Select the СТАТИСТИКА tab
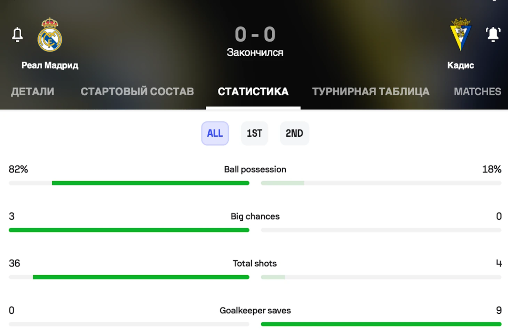Viewport: 508px width, 335px height. coord(253,91)
